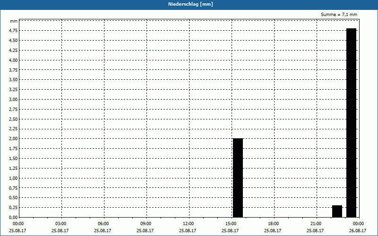
Task: Click the 3,00 y-axis label
Action: pyautogui.click(x=13, y=100)
